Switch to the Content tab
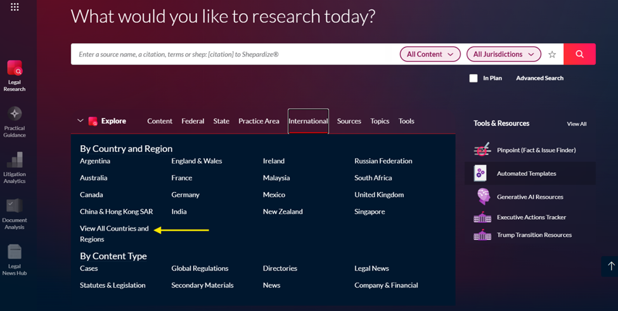 point(160,121)
